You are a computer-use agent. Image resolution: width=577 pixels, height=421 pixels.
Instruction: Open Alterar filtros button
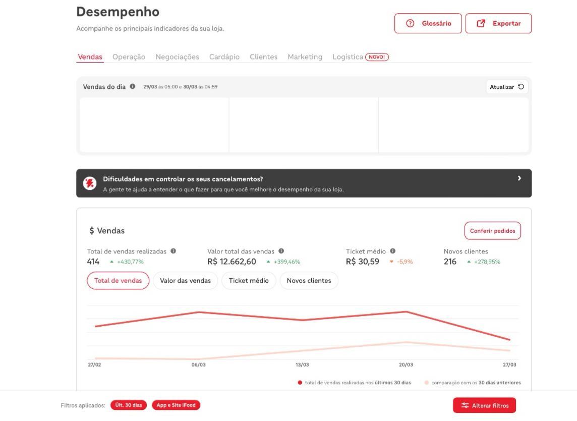484,405
